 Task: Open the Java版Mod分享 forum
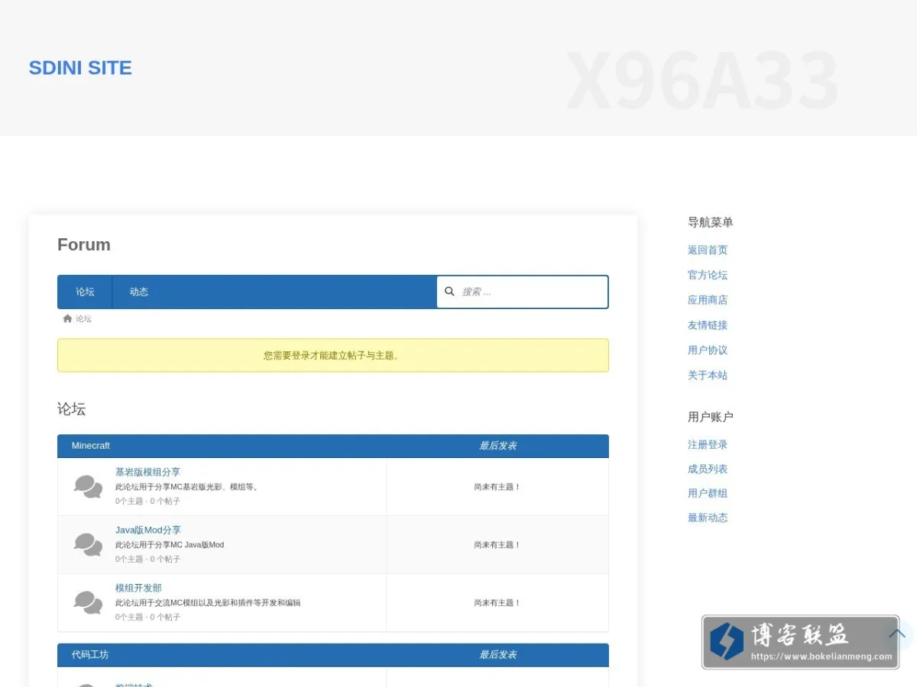point(148,531)
